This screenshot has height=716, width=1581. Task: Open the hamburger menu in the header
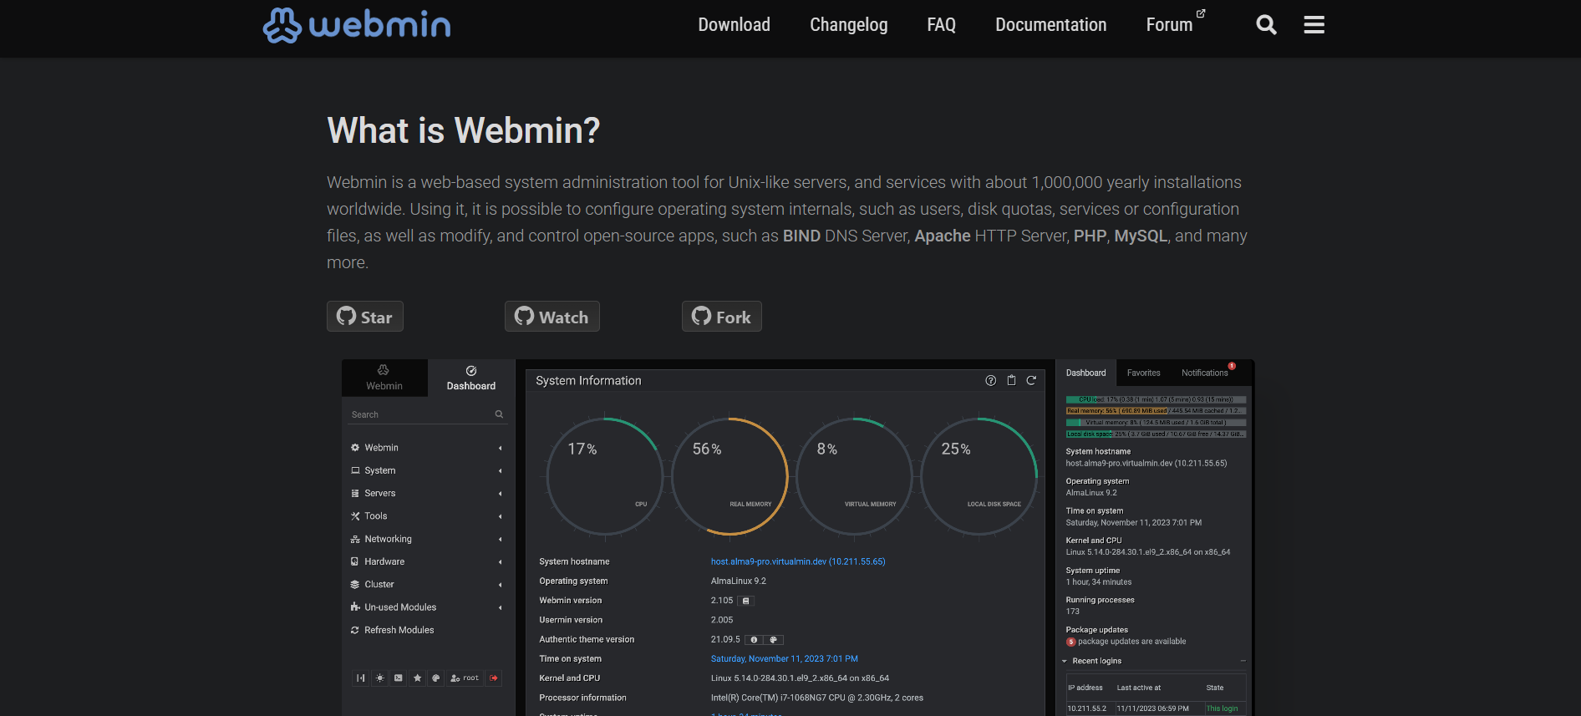(x=1314, y=25)
